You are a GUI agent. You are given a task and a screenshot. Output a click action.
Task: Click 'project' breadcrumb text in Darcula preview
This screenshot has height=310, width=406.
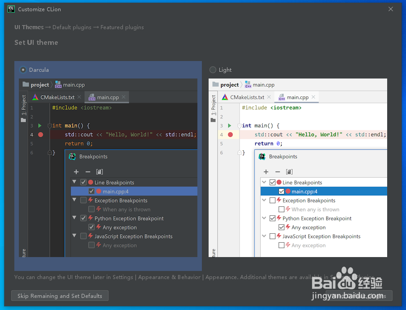pos(39,85)
